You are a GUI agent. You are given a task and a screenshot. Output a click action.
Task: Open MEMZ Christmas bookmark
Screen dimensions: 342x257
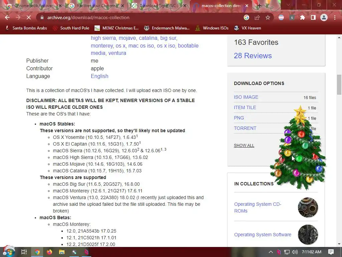pos(117,28)
